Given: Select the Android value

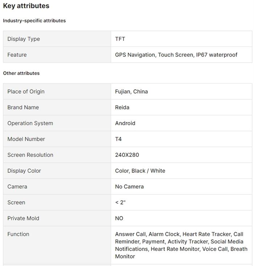Looking at the screenshot, I should tap(125, 123).
